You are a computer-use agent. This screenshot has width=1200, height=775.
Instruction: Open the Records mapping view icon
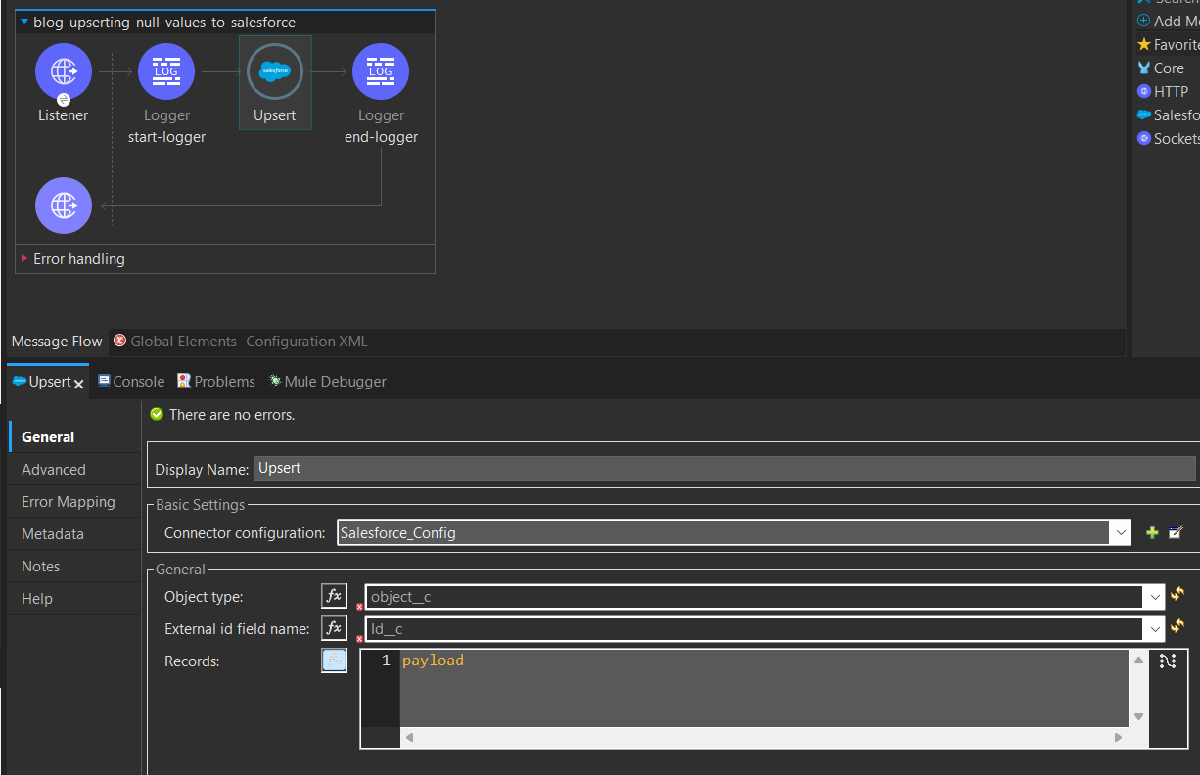1167,661
